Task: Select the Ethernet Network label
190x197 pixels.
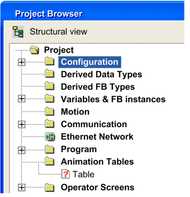Action: click(97, 137)
